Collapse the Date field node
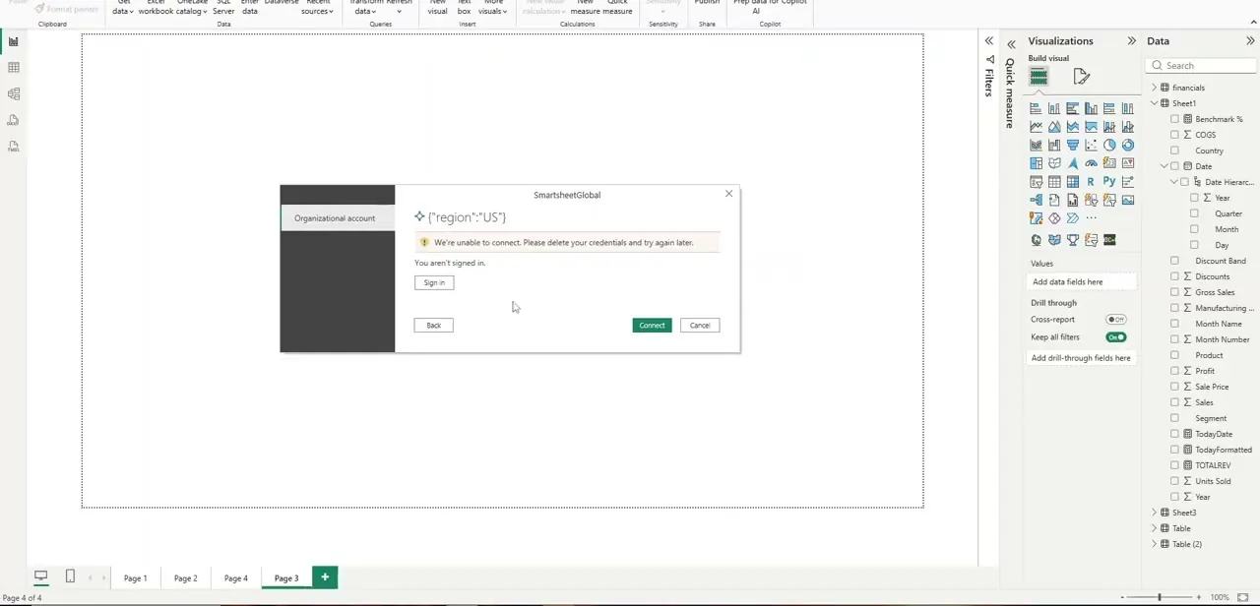 (x=1165, y=166)
